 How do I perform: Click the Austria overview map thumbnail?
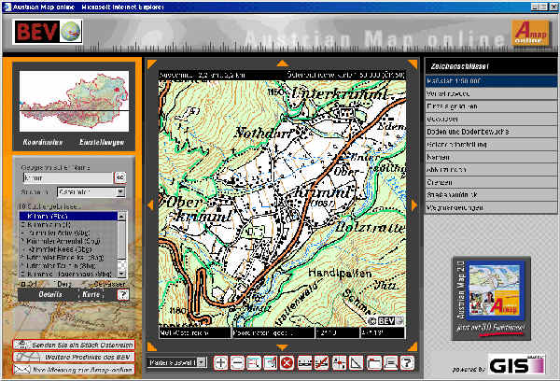74,101
